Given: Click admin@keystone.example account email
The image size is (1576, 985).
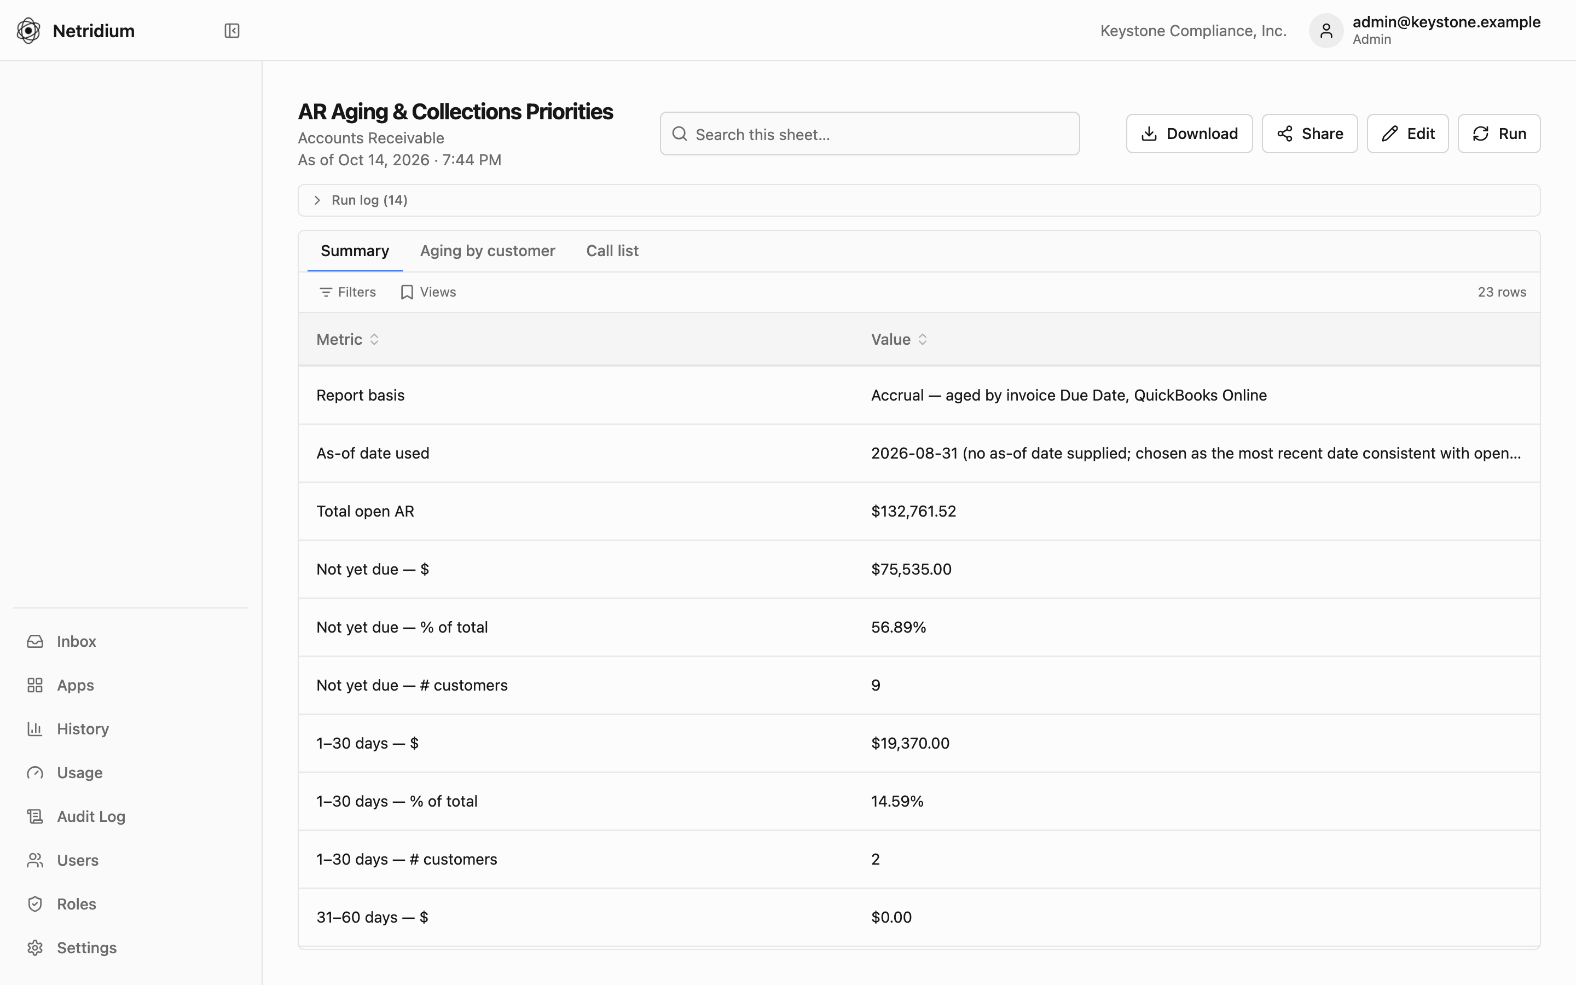Looking at the screenshot, I should point(1446,22).
